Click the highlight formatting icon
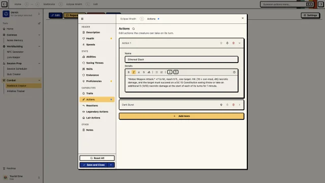The height and width of the screenshot is (183, 325). (x=149, y=72)
